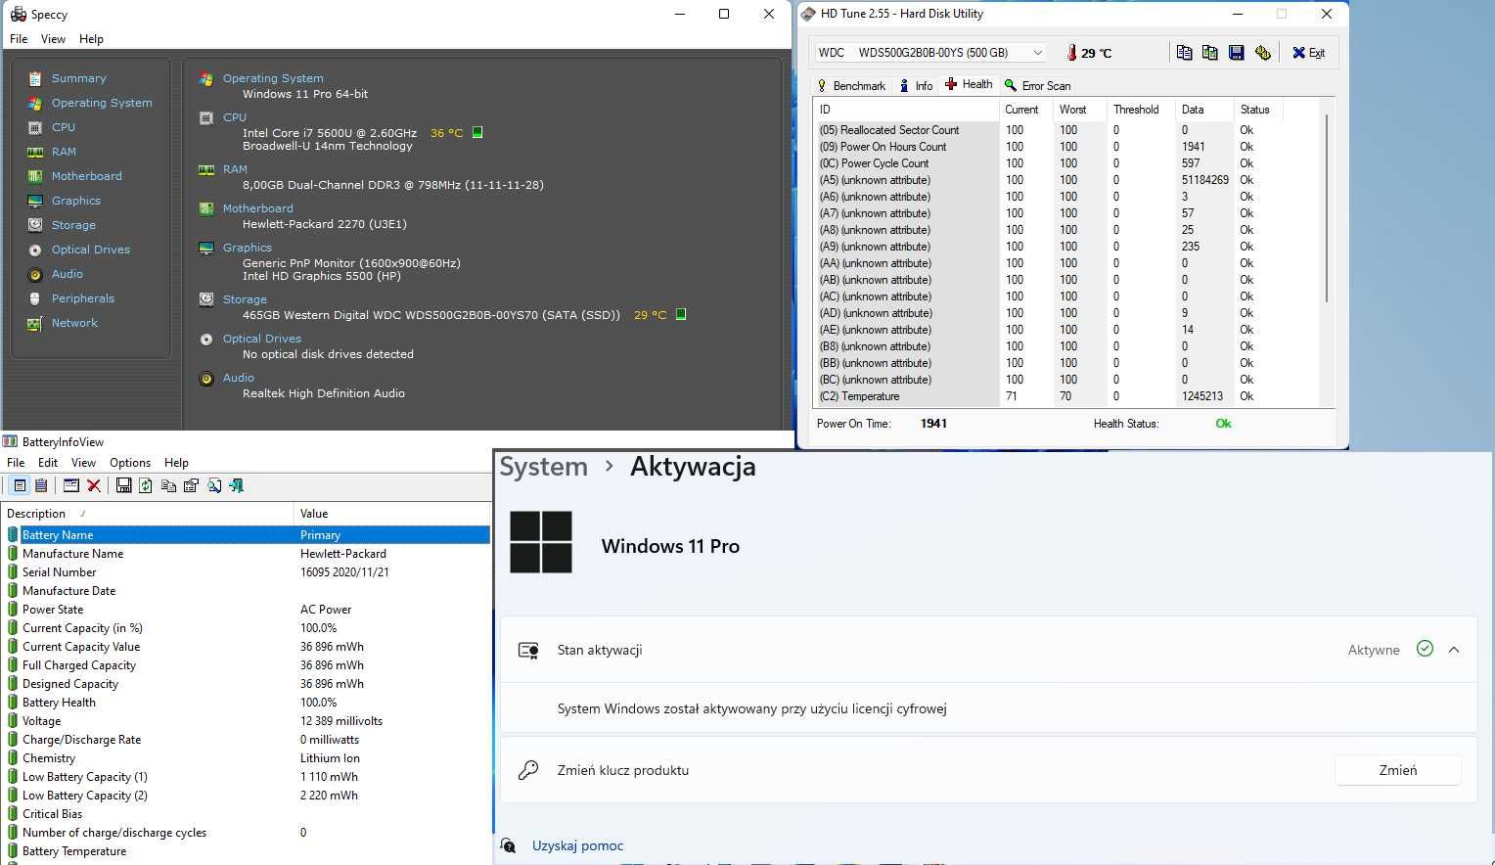Click HD Tune copy to clipboard icon

(x=1184, y=53)
